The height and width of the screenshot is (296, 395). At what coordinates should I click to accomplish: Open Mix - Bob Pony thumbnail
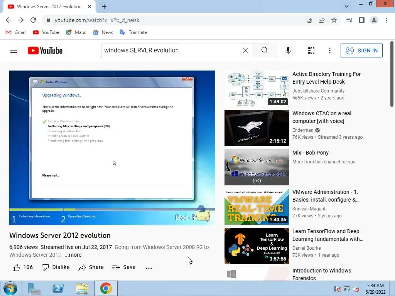(257, 167)
